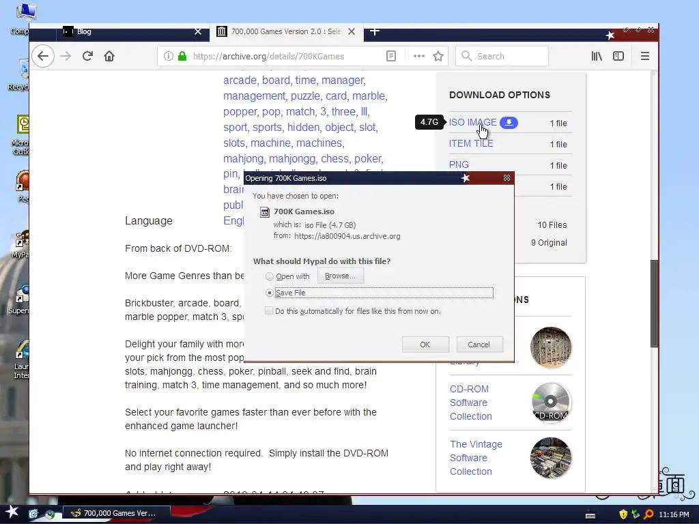The height and width of the screenshot is (524, 699).
Task: Go back with the browser Back arrow
Action: (x=43, y=56)
